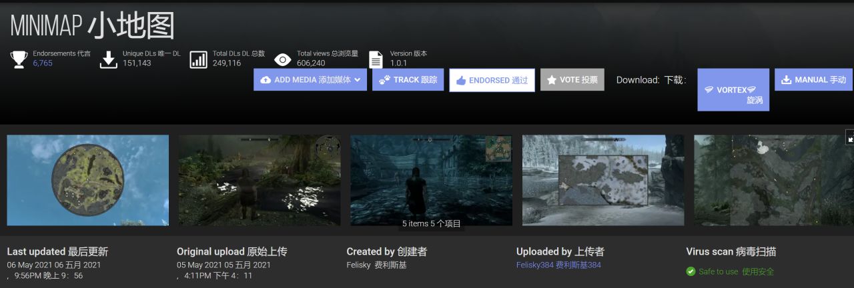Download with the Manual button
854x288 pixels.
point(814,79)
